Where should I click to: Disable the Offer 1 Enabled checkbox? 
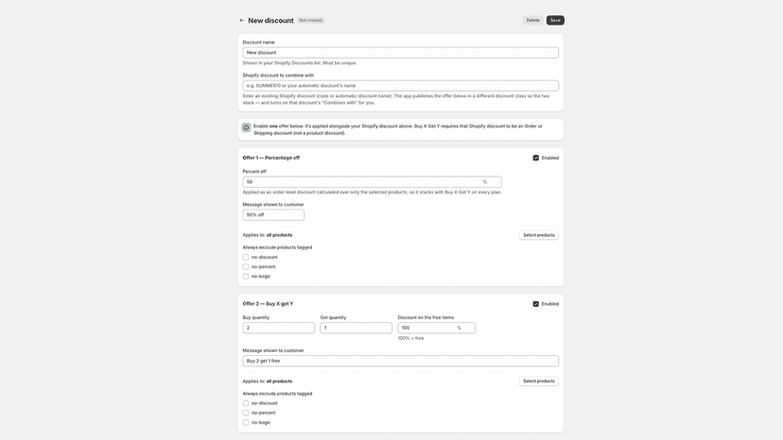pos(536,158)
